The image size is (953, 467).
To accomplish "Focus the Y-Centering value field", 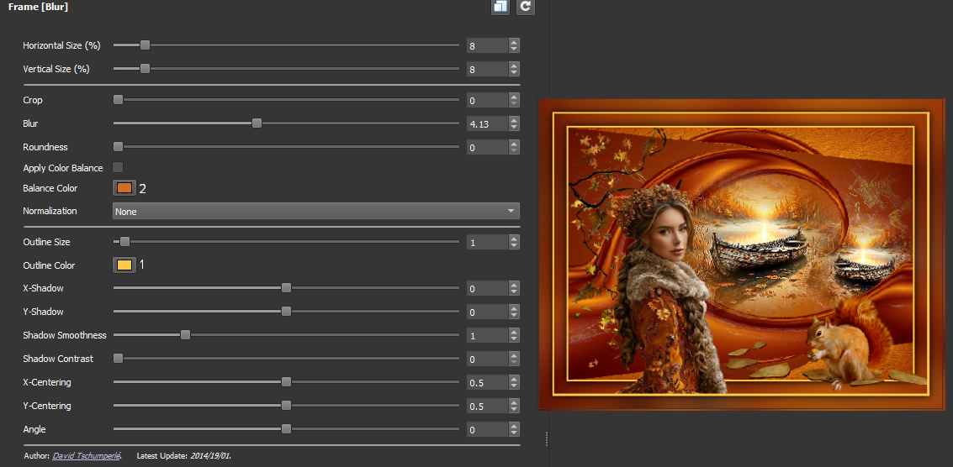I will point(488,406).
